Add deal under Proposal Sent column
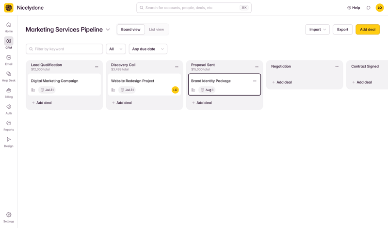388x228 pixels. 202,103
